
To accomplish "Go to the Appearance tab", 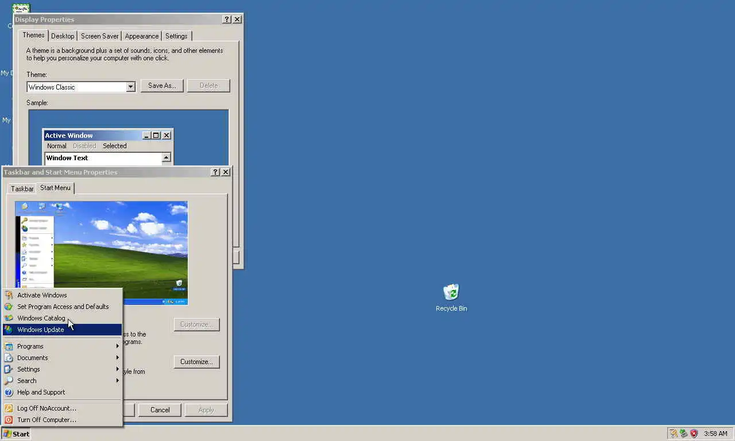I will tap(142, 36).
